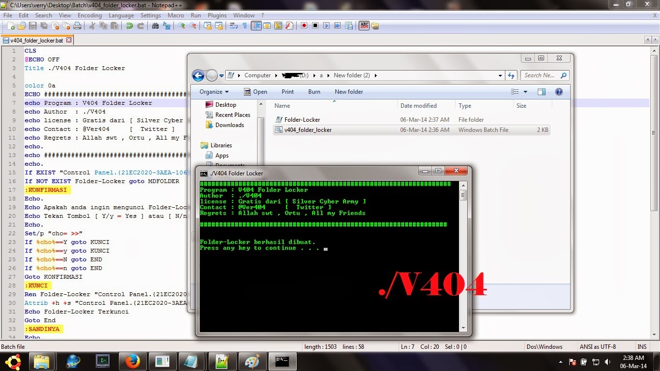The height and width of the screenshot is (371, 660).
Task: Print the batch file with the printer icon
Action: pyautogui.click(x=77, y=26)
